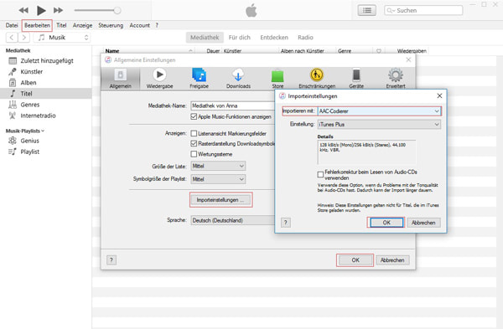Open the Erweitert settings pane icon
Viewport: 503px width, 329px height.
coord(396,79)
